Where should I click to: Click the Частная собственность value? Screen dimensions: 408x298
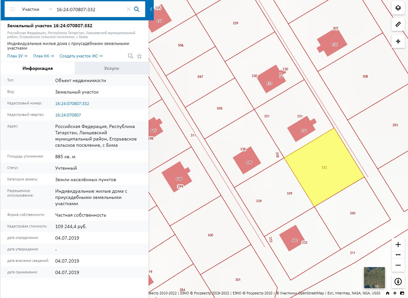tap(81, 215)
